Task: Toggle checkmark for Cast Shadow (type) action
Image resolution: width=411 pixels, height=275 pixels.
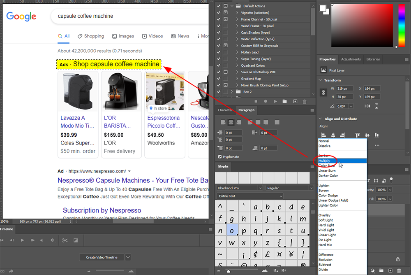Action: click(x=219, y=32)
